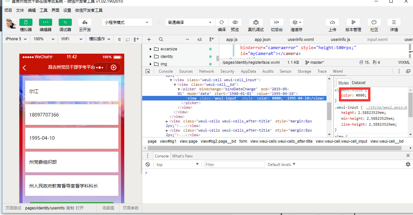Click the element inspector picker icon
This screenshot has width=413, height=215.
click(148, 71)
